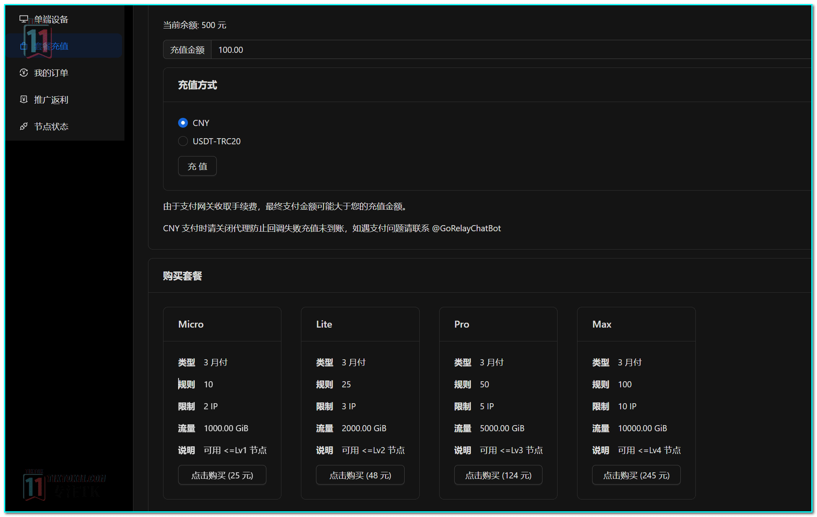This screenshot has width=817, height=517.
Task: Click the 充值方式 heading
Action: [198, 85]
